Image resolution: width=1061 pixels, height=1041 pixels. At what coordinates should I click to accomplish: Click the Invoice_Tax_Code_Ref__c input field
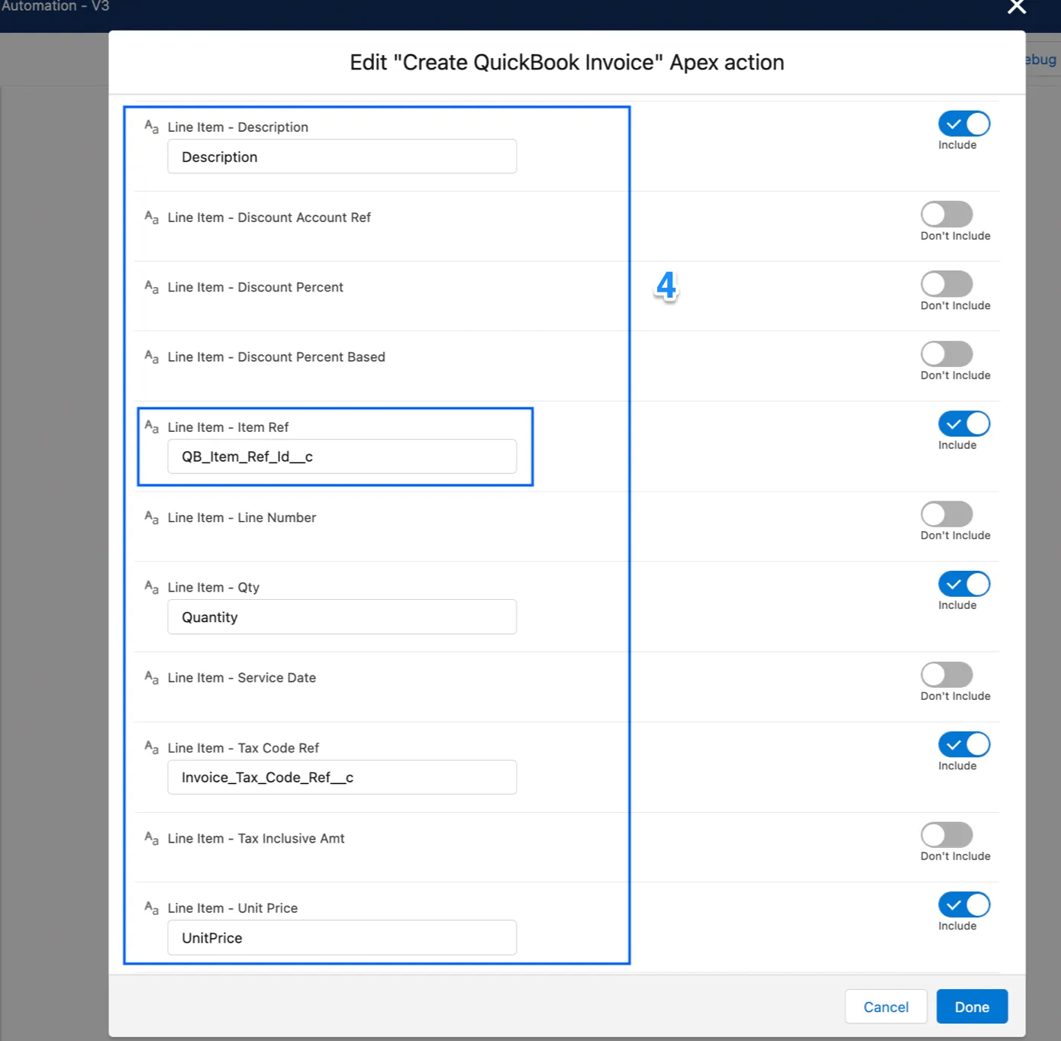342,777
